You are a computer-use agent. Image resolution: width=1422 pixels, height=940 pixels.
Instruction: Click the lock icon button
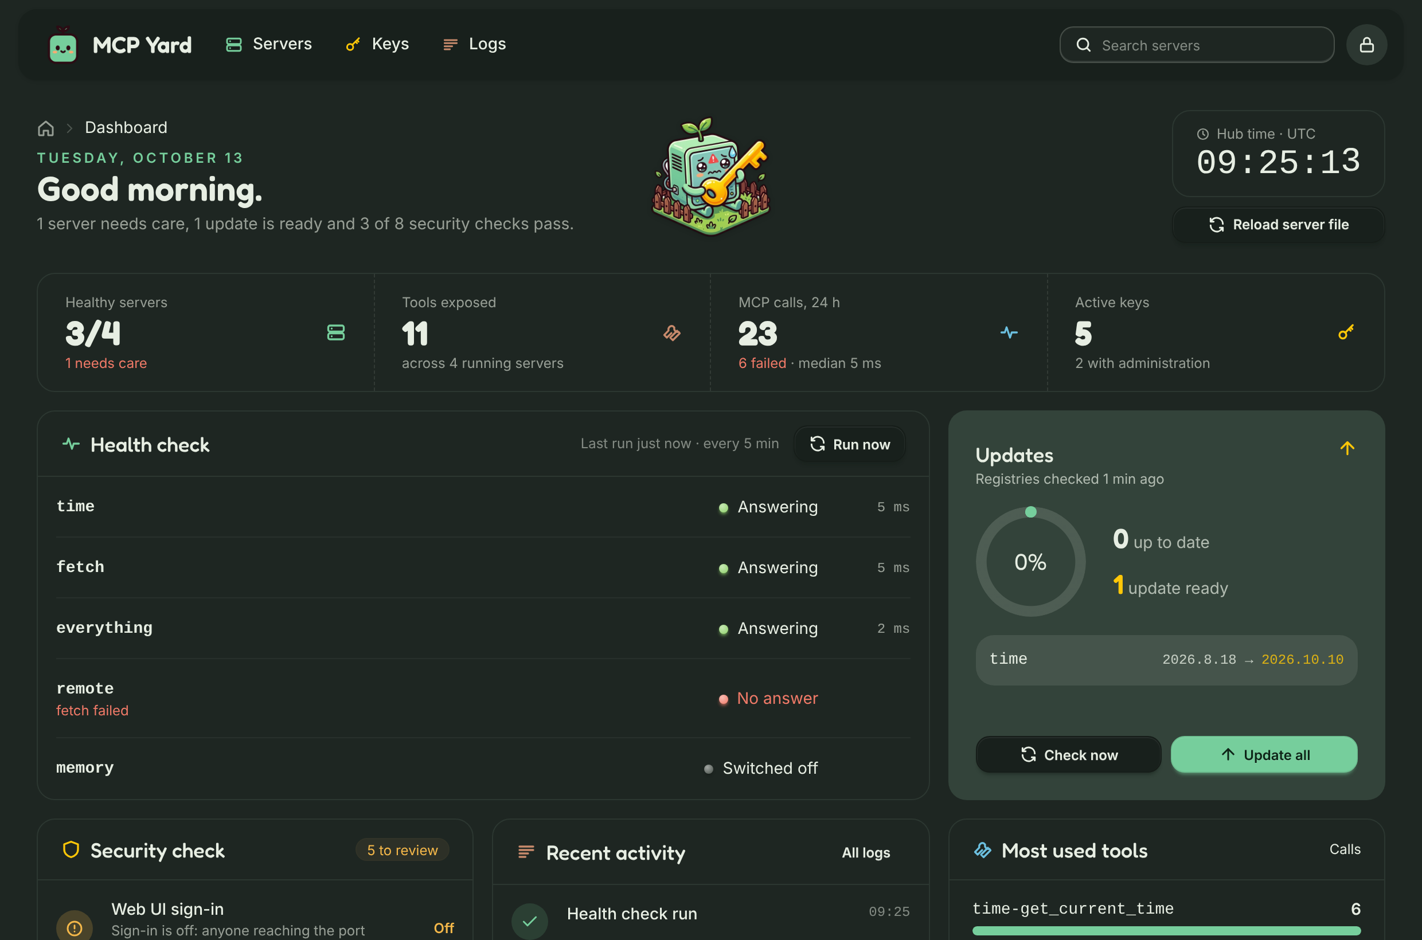click(x=1366, y=45)
